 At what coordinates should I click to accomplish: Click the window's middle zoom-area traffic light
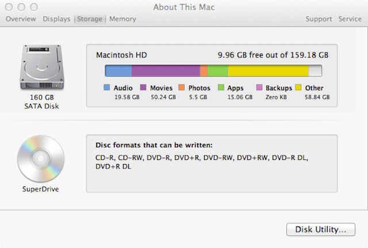[21, 7]
